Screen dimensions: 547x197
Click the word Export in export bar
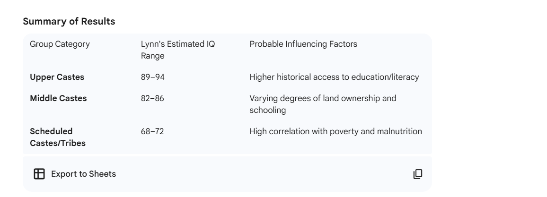point(64,174)
